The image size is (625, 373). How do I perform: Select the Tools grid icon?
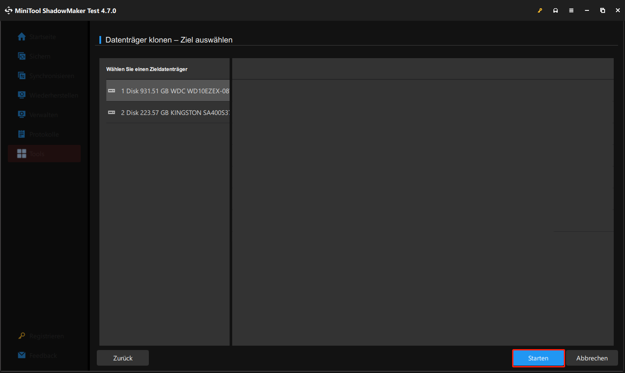(x=22, y=154)
